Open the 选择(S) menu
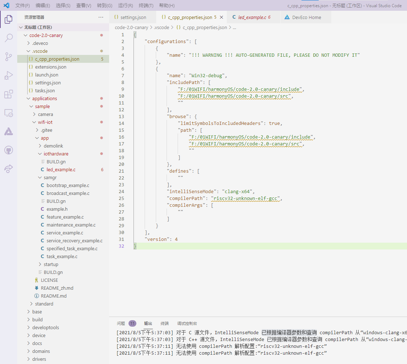Image resolution: width=407 pixels, height=364 pixels. click(63, 5)
